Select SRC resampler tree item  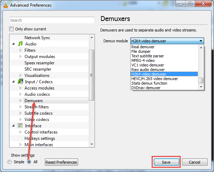point(38,69)
